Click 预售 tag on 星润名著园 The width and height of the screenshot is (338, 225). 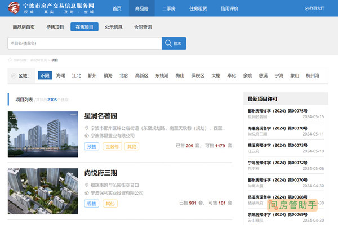(92, 146)
